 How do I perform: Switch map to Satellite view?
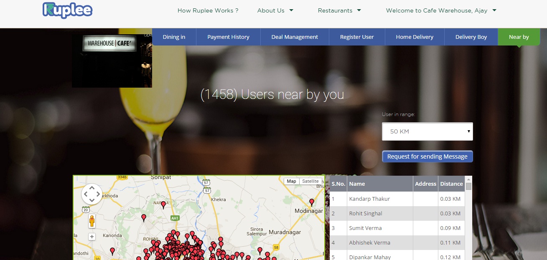click(310, 181)
